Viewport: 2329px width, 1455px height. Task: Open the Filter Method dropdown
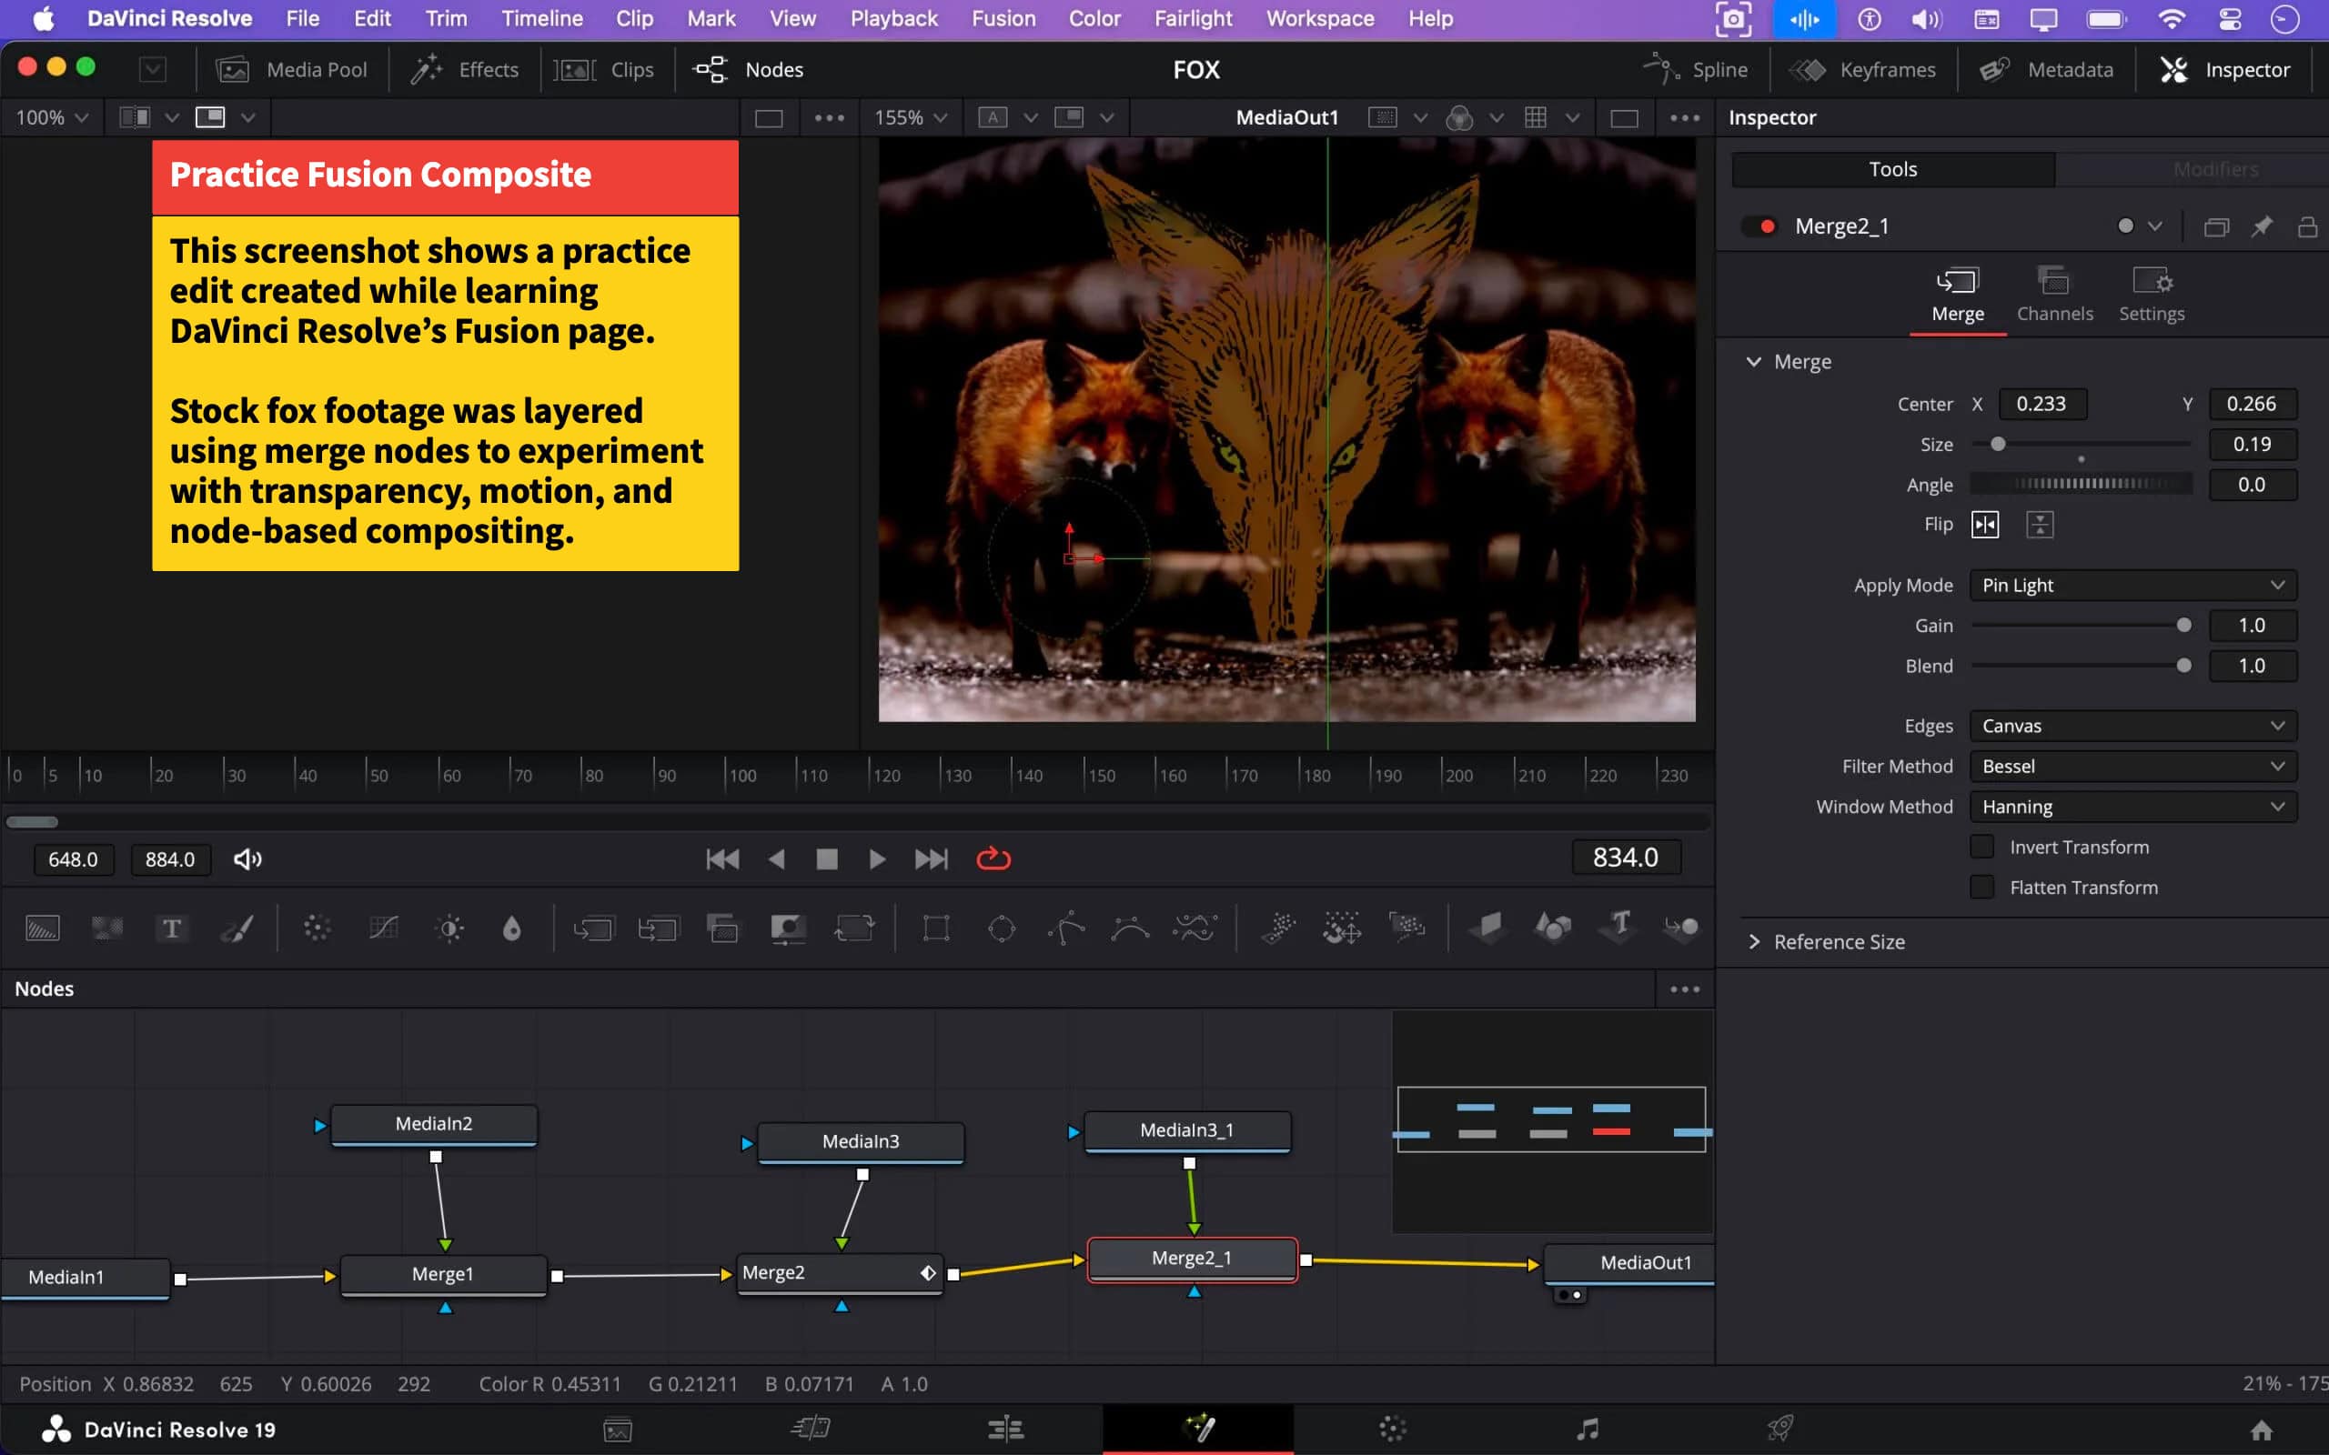tap(2132, 766)
